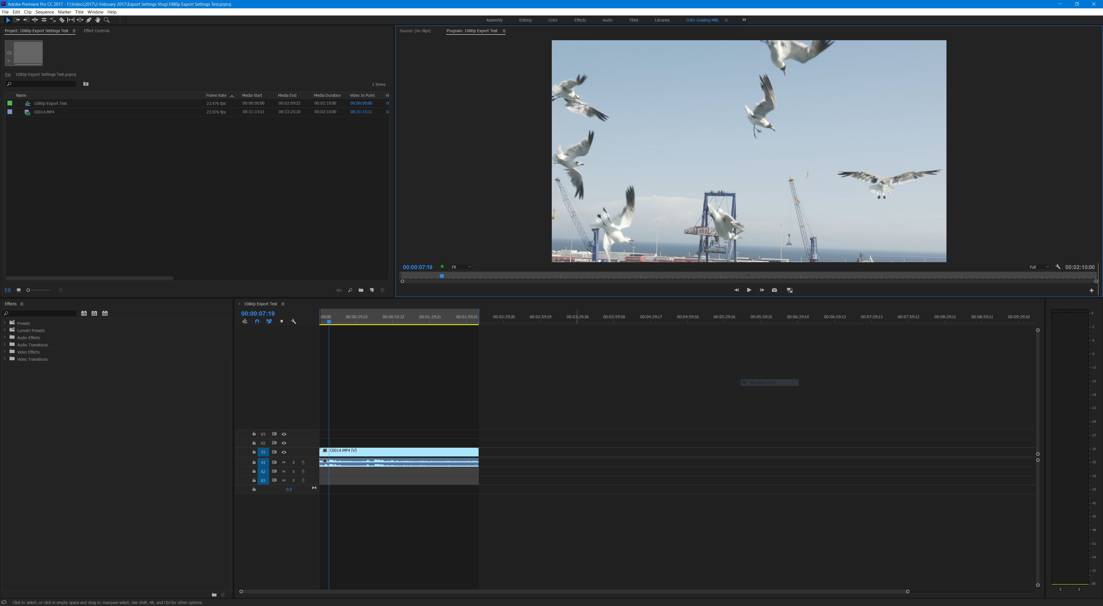The image size is (1103, 606).
Task: Switch to the Effect Controls tab
Action: pyautogui.click(x=96, y=31)
